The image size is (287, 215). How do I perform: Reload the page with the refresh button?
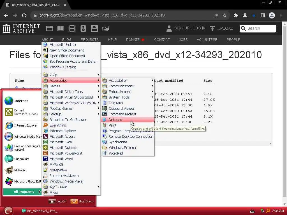pos(24,16)
